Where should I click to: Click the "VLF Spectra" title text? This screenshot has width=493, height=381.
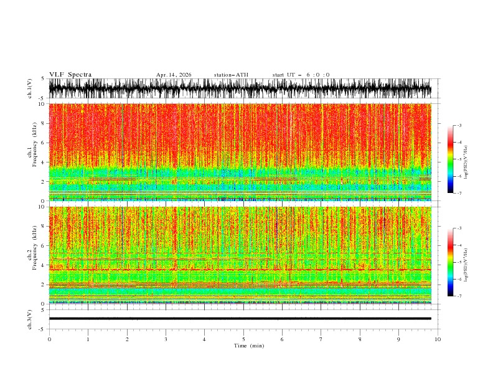70,75
